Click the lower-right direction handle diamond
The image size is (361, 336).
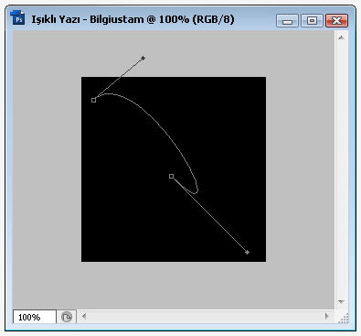click(x=248, y=253)
